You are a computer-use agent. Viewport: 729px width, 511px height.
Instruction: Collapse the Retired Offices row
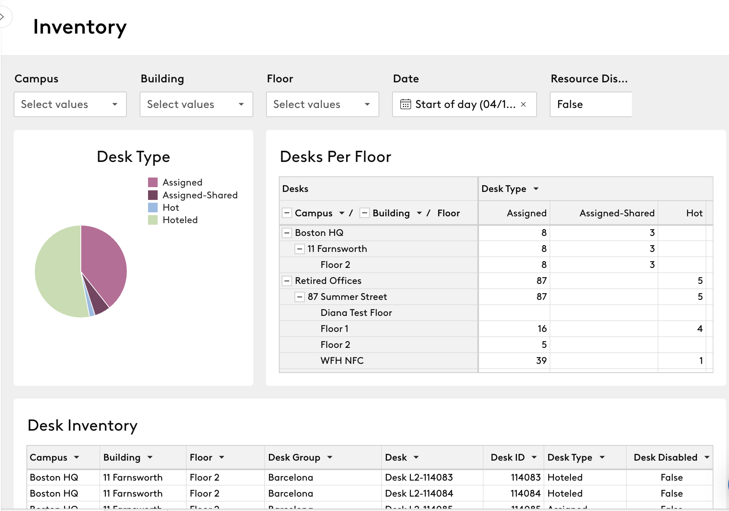(x=286, y=281)
